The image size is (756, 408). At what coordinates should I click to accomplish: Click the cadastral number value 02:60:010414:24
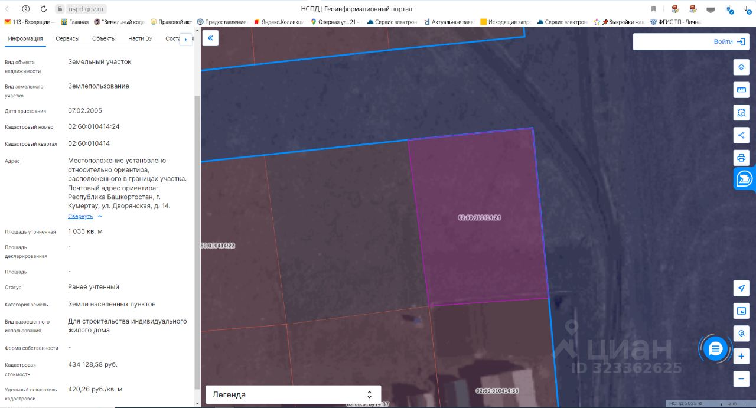[94, 126]
